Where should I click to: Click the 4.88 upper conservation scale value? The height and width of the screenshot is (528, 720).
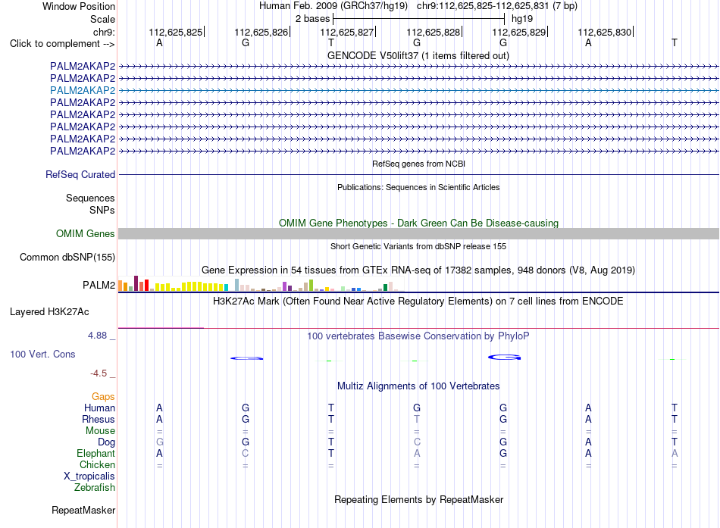pyautogui.click(x=97, y=336)
